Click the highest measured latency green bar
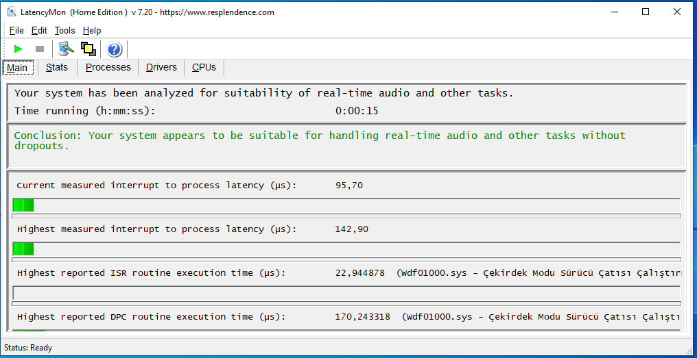 23,249
